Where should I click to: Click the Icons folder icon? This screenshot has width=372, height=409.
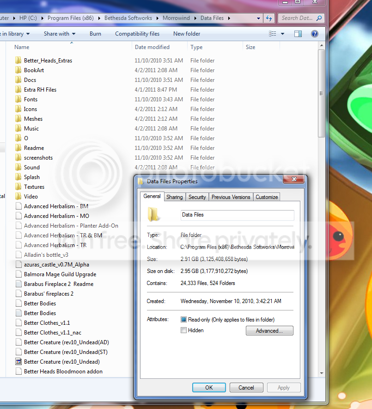point(18,109)
